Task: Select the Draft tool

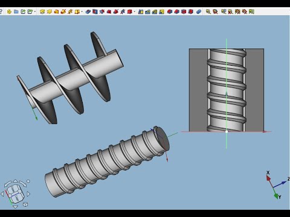Action: coord(184,11)
